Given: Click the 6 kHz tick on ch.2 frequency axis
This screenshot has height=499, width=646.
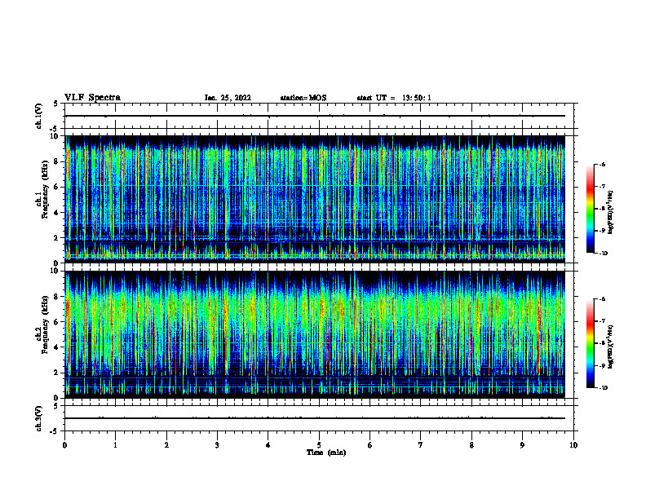Looking at the screenshot, I should [x=56, y=322].
